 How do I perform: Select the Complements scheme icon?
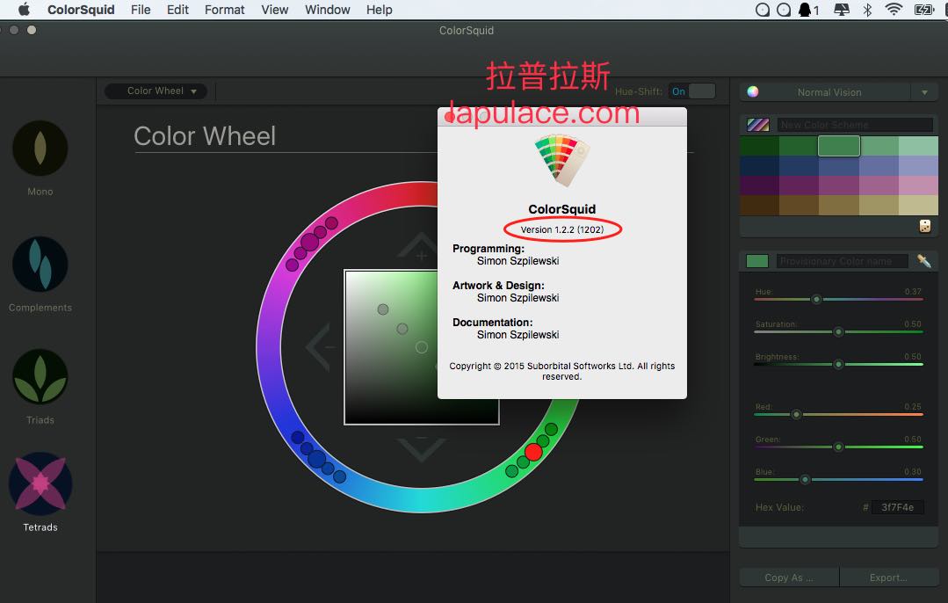(40, 265)
